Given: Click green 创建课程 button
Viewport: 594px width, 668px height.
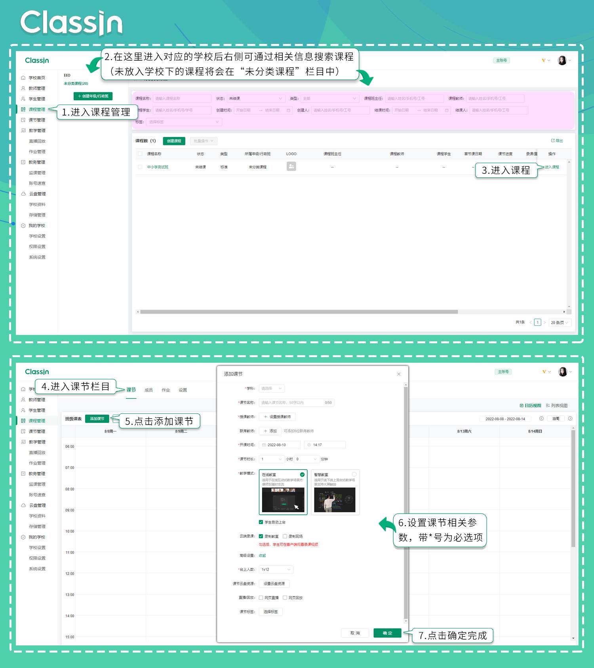Looking at the screenshot, I should click(174, 141).
